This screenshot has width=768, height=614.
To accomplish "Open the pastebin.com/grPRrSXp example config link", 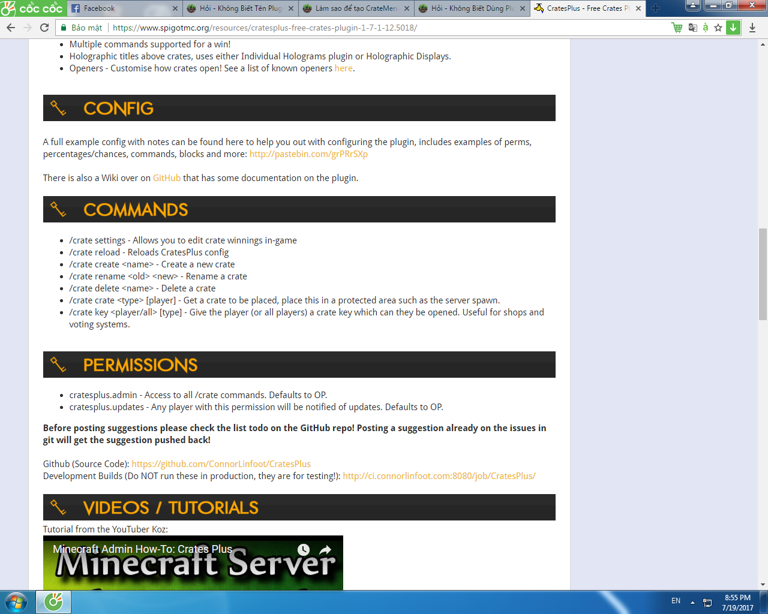I will (x=308, y=154).
